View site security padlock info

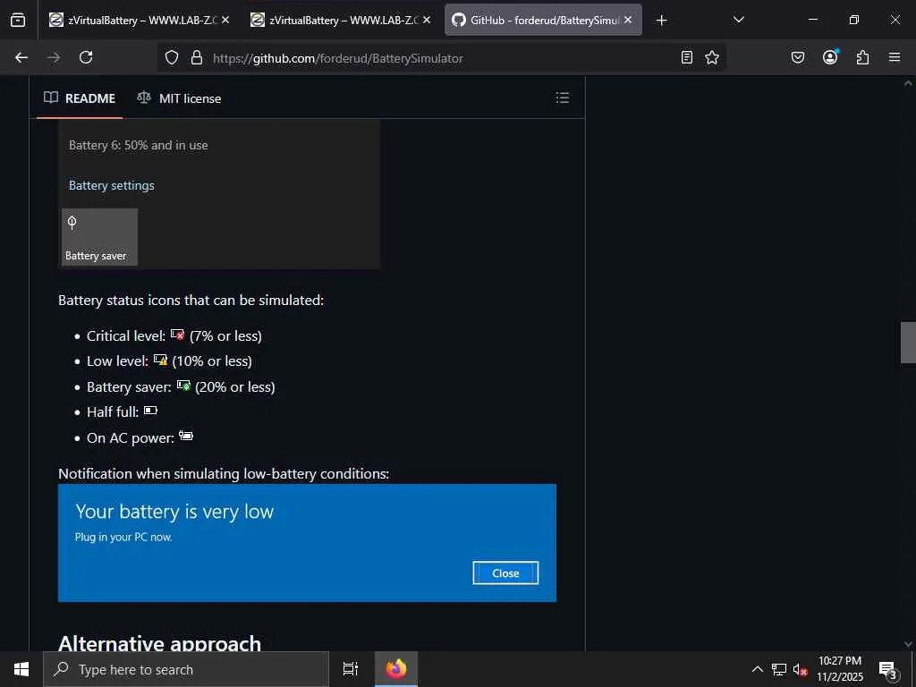pyautogui.click(x=197, y=57)
